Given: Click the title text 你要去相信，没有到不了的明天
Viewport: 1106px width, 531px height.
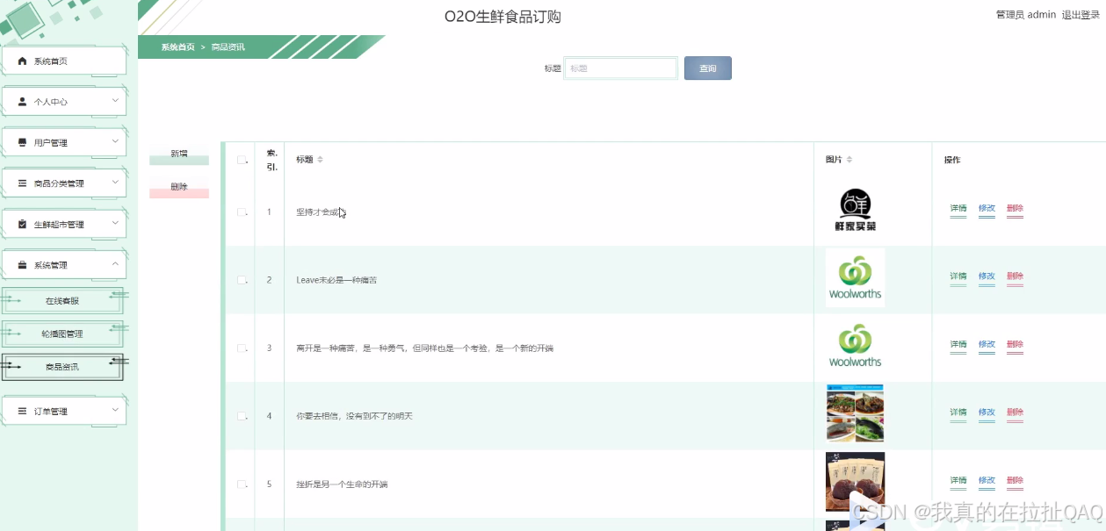Looking at the screenshot, I should (x=354, y=416).
